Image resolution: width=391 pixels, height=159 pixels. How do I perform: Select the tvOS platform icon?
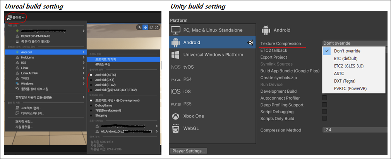(175, 67)
